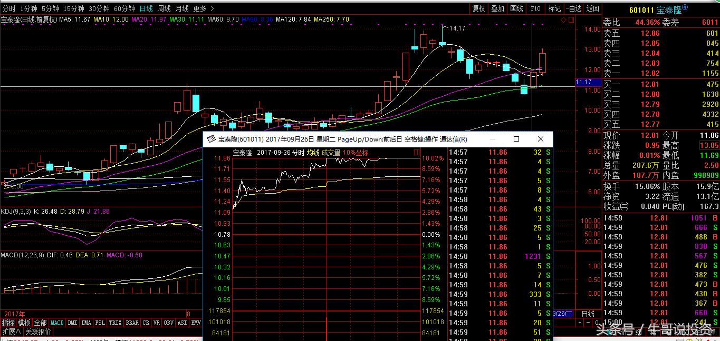Maximize the 宝泰隆 intraday popup window
Image resolution: width=720 pixels, height=341 pixels.
516,139
